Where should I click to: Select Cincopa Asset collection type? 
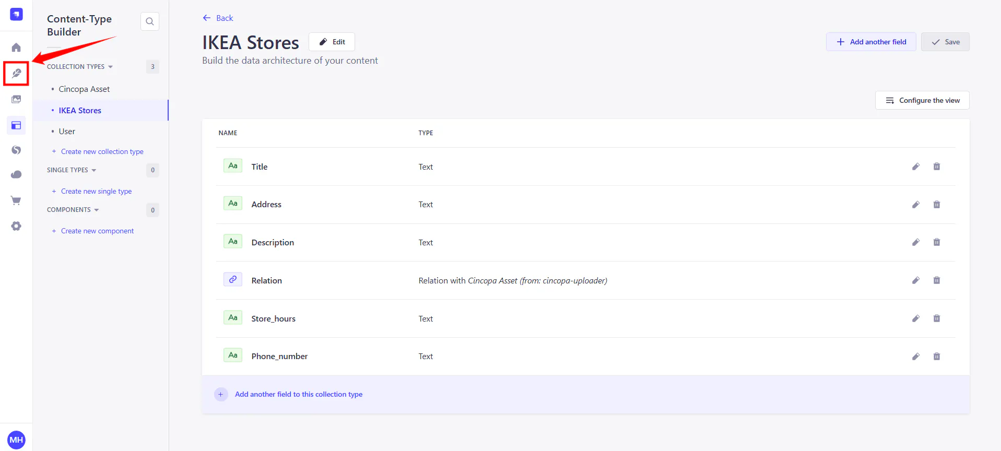point(84,89)
